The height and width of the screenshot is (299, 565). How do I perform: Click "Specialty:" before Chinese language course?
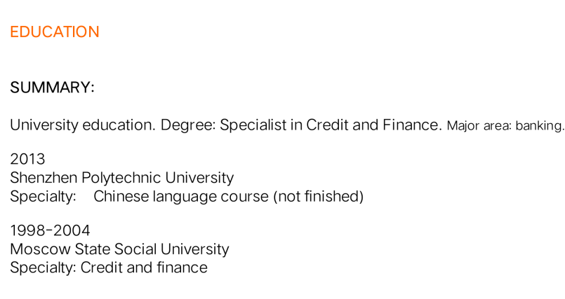43,197
